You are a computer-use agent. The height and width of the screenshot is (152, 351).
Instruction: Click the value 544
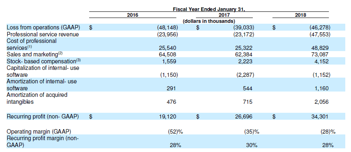(x=248, y=89)
